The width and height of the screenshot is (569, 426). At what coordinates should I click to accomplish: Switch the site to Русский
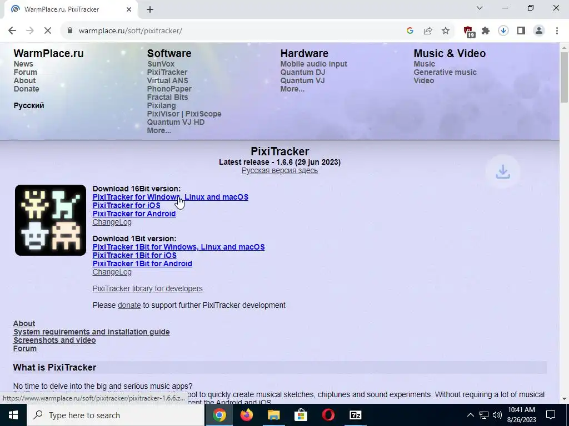29,105
